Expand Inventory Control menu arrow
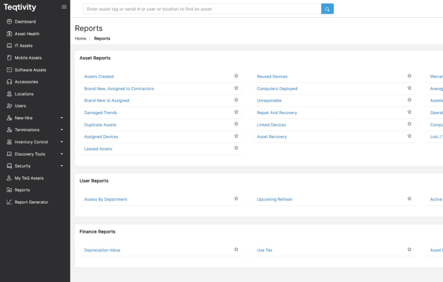 click(x=62, y=142)
